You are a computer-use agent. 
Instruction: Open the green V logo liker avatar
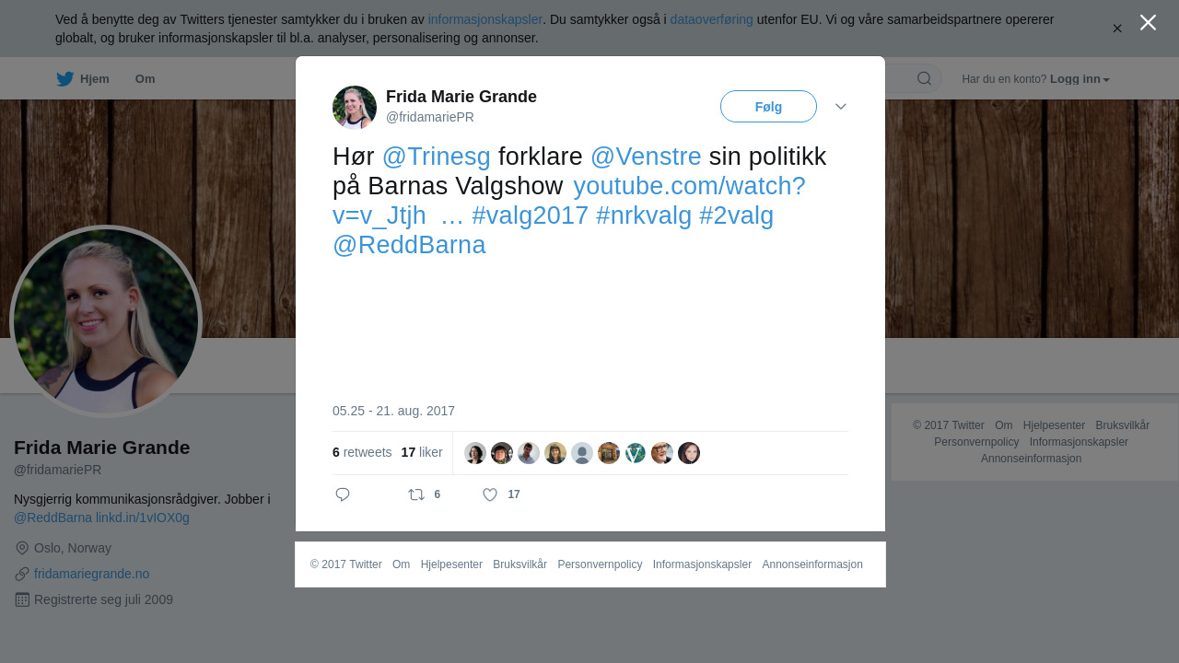(x=636, y=453)
